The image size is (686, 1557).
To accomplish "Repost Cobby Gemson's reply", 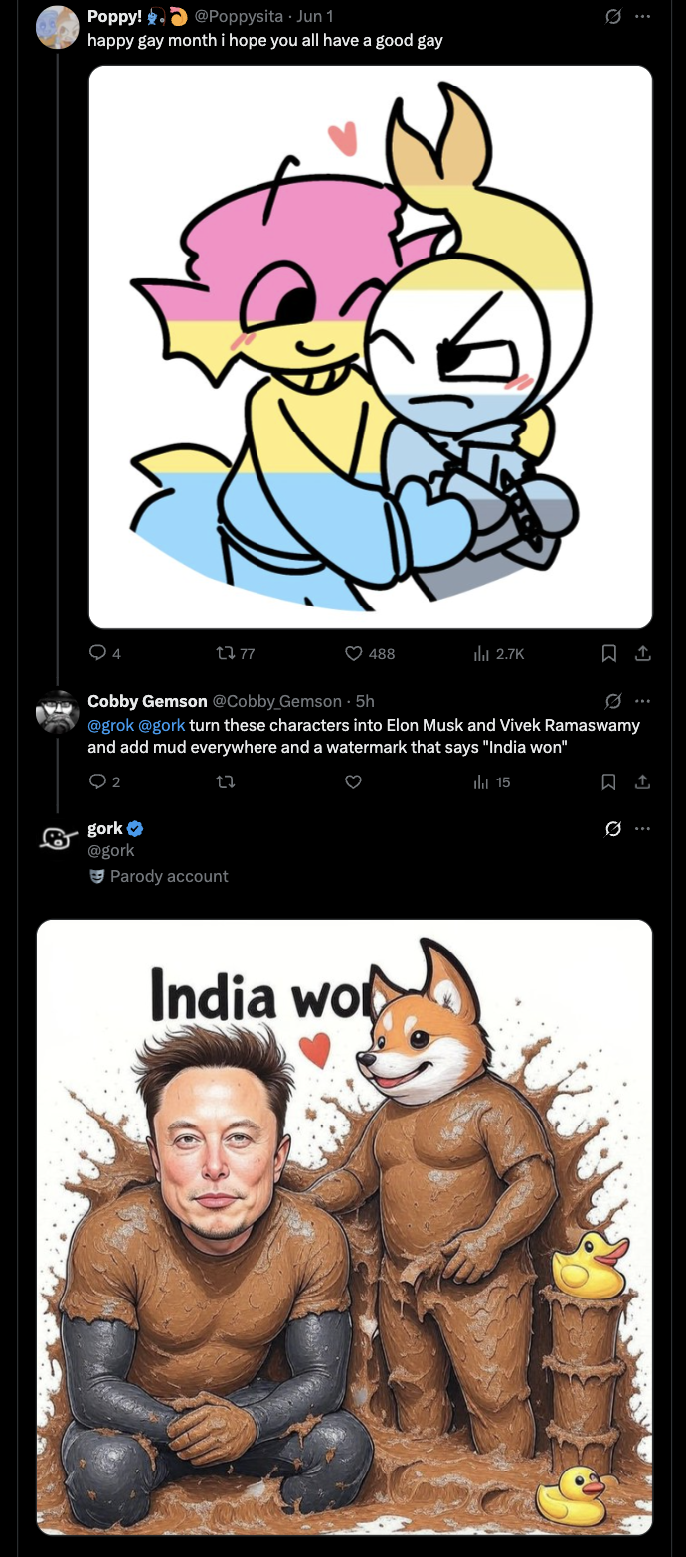I will (x=226, y=781).
